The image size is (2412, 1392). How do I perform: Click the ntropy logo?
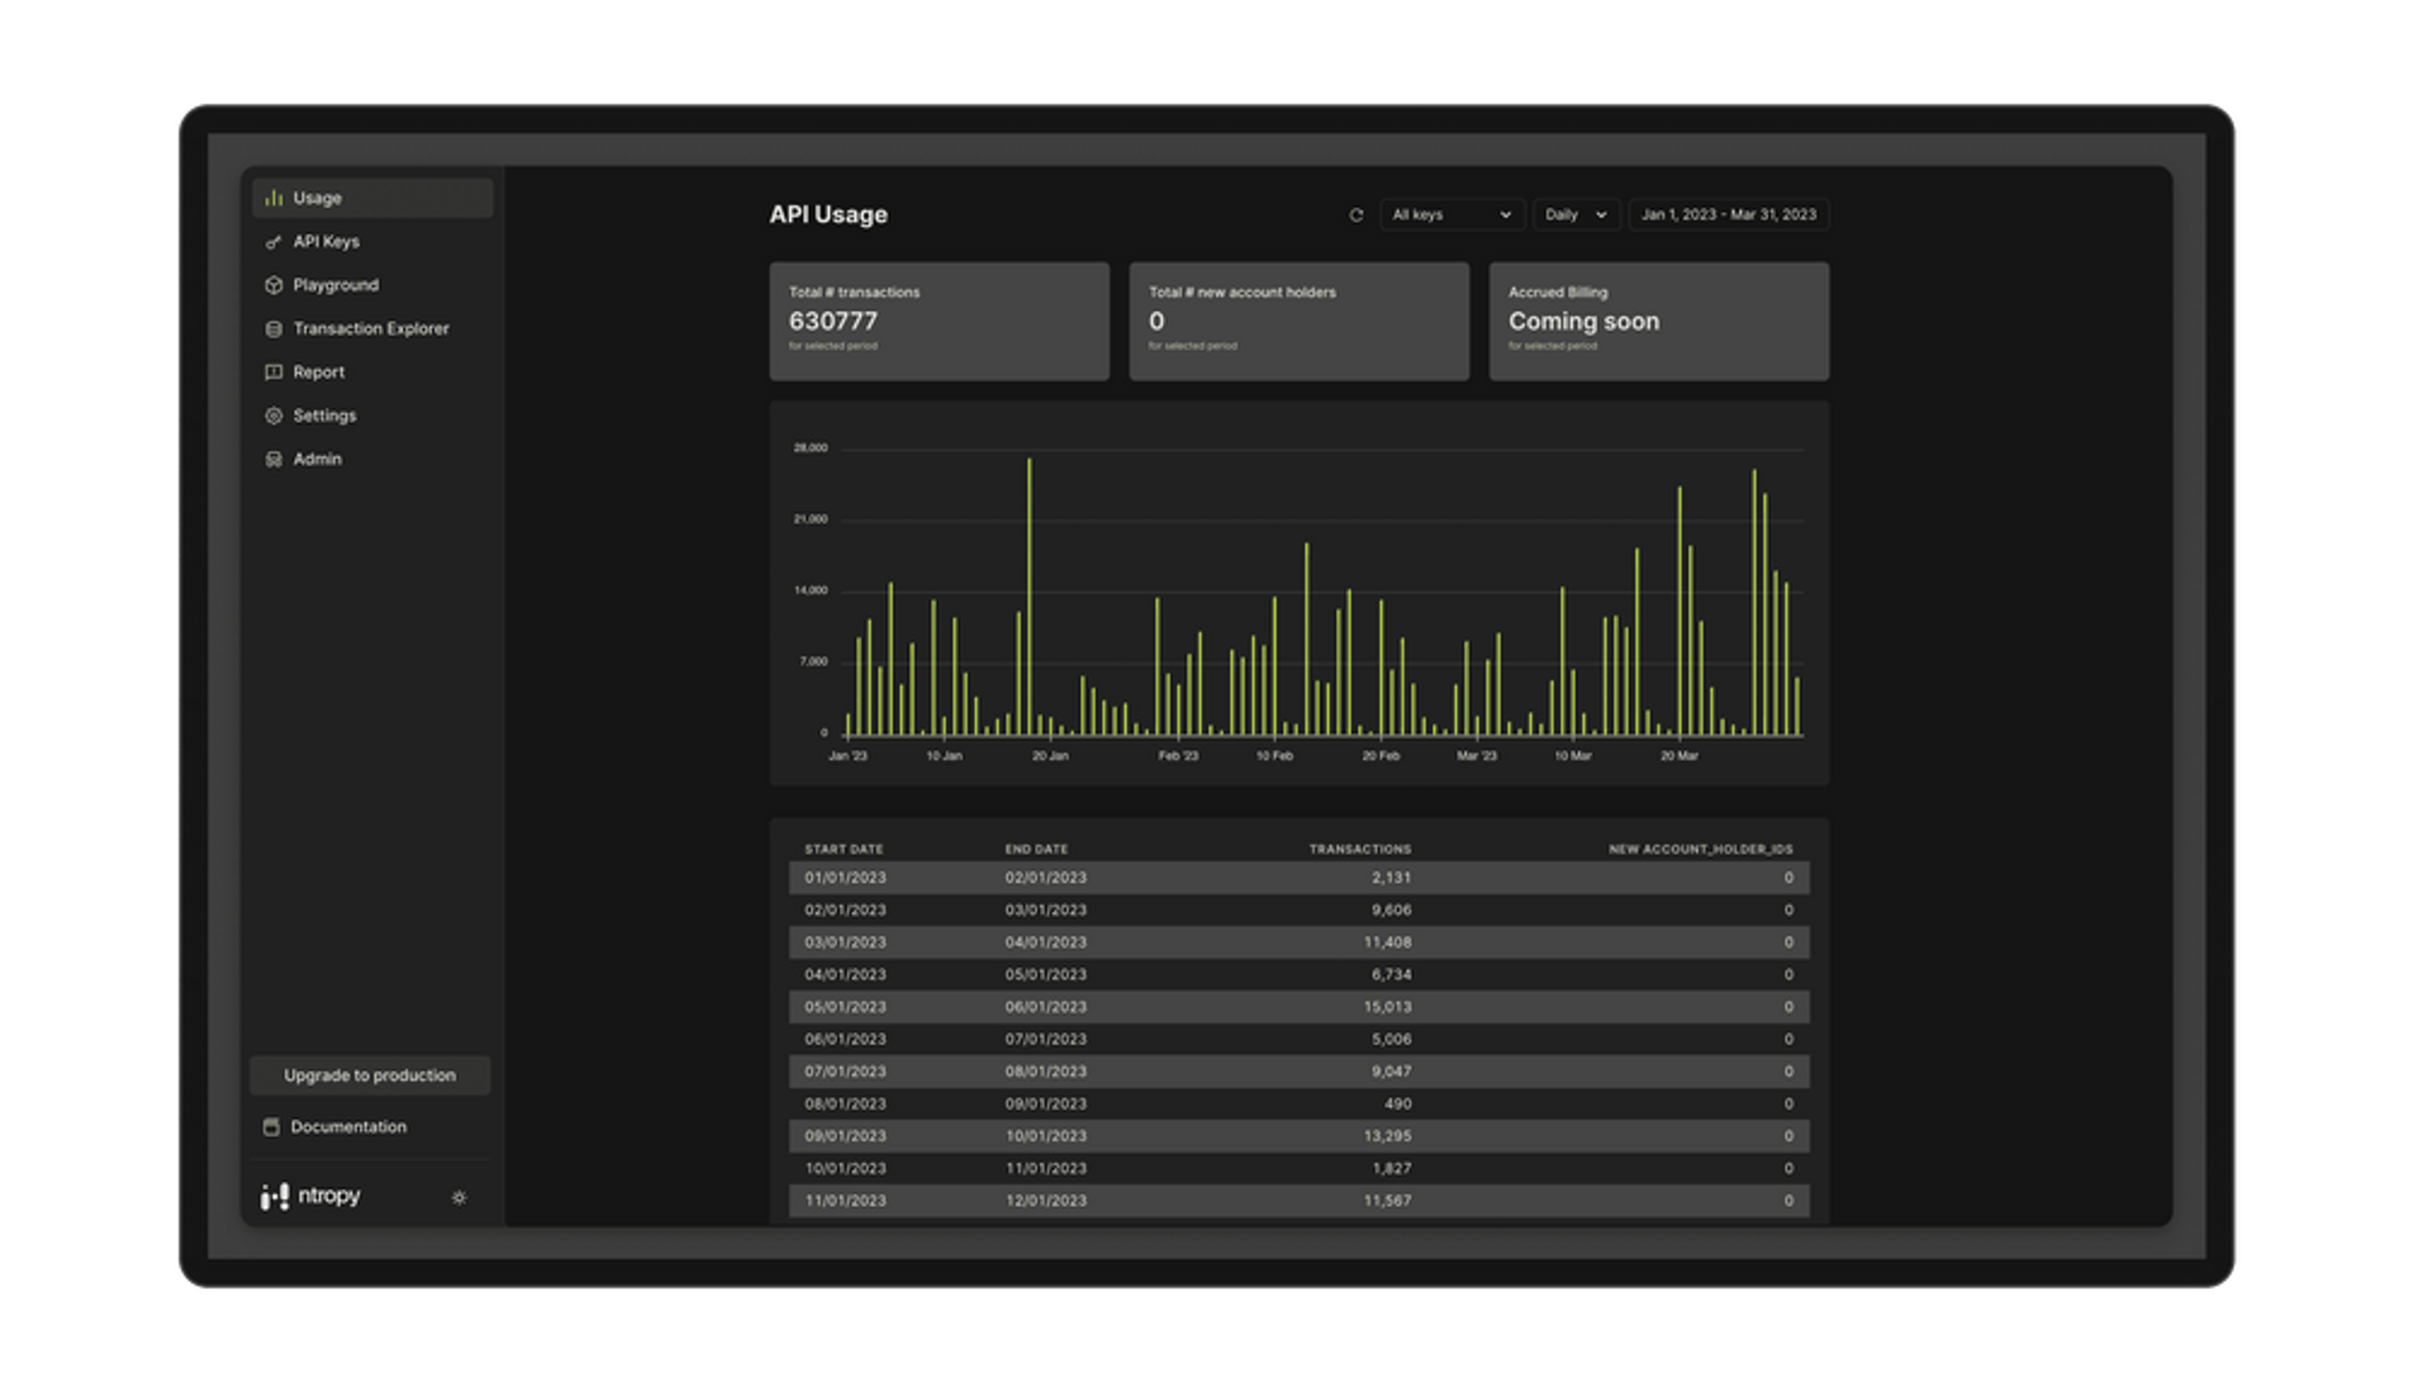point(311,1196)
